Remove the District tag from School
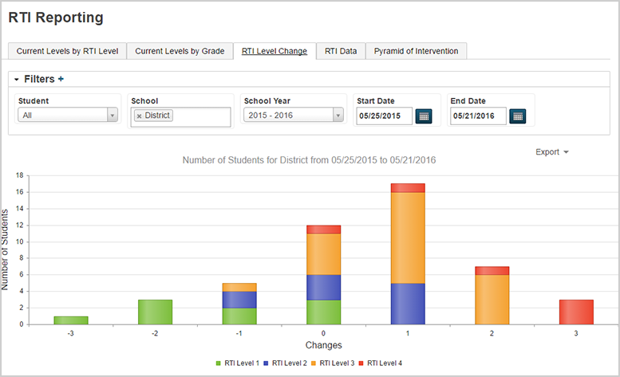This screenshot has width=620, height=377. pyautogui.click(x=139, y=116)
